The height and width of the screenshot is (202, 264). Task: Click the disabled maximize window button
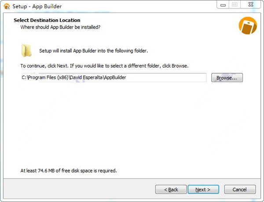point(235,4)
